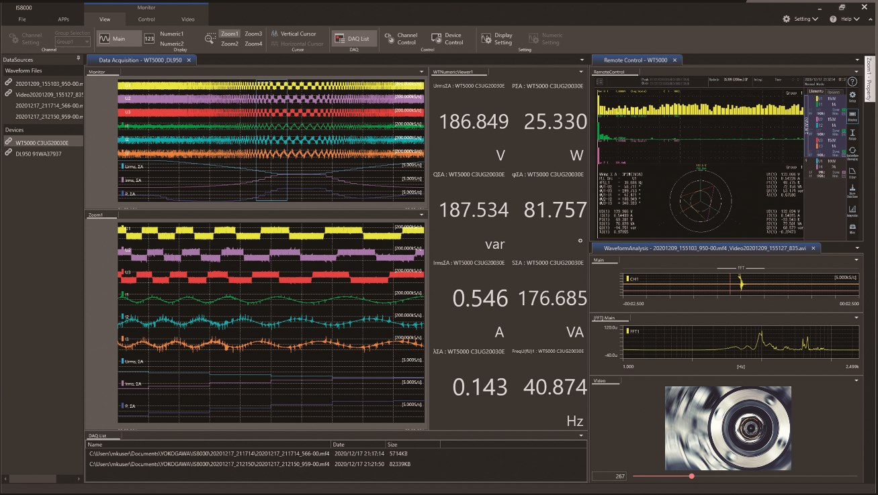The image size is (878, 495).
Task: Click the help question mark in Remote Control
Action: (852, 81)
